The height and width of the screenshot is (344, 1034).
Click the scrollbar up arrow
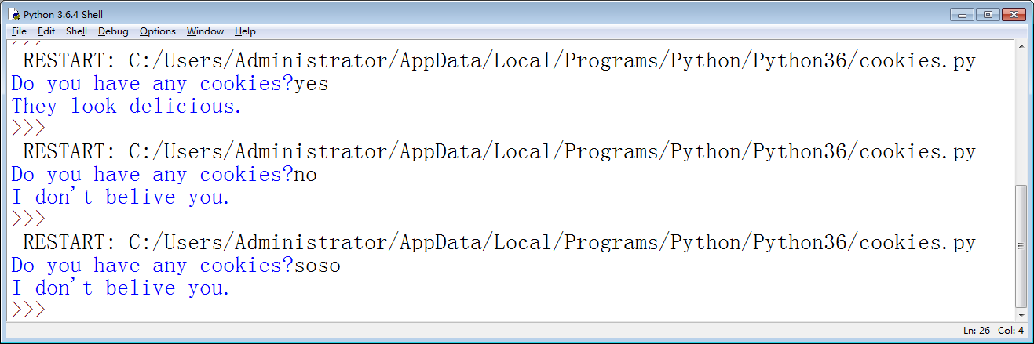(x=1020, y=46)
